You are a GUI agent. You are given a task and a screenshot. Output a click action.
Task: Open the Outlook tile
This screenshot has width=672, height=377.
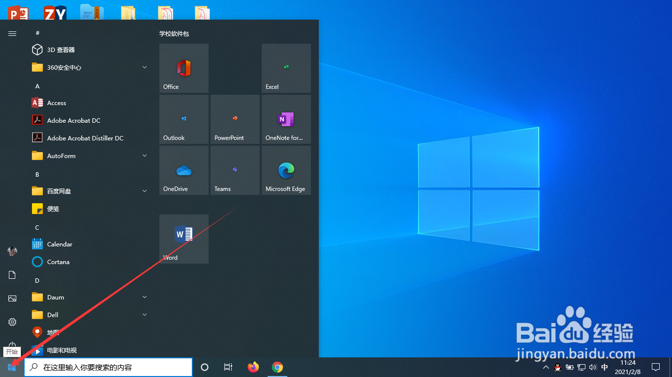point(184,119)
